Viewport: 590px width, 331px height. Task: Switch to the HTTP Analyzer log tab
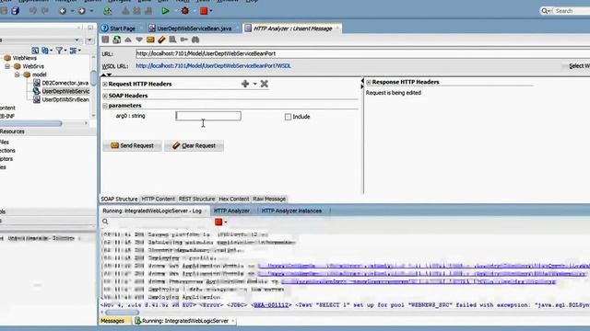(x=231, y=211)
